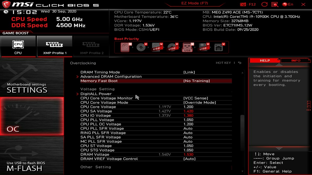
Task: Click the DRAM Voltage reading 1.540V
Action: [x=165, y=155]
